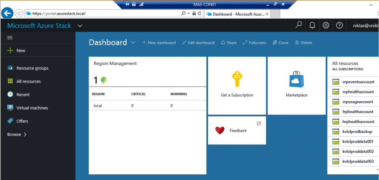Click the globe icon next to region count
This screenshot has width=379, height=180.
point(104,79)
